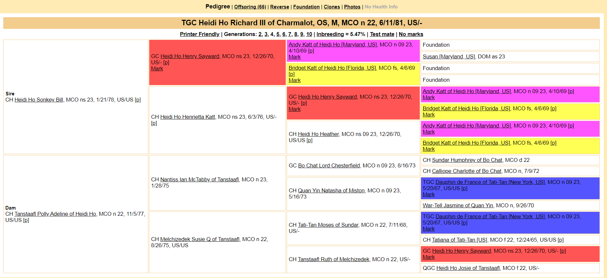Open Quan Yin Natasha of Miston
The height and width of the screenshot is (278, 607).
[x=331, y=190]
